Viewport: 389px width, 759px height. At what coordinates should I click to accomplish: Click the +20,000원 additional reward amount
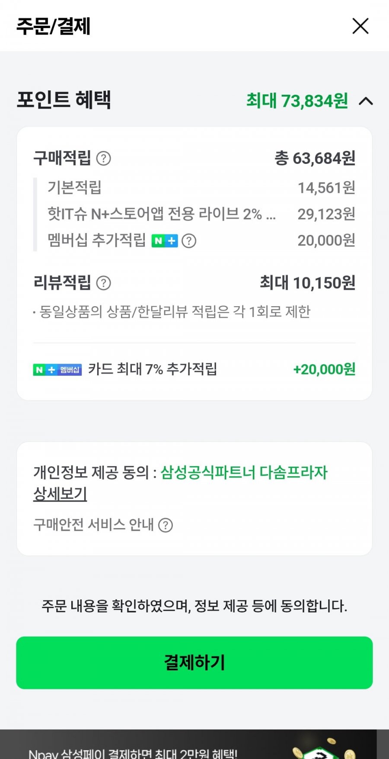click(x=324, y=369)
